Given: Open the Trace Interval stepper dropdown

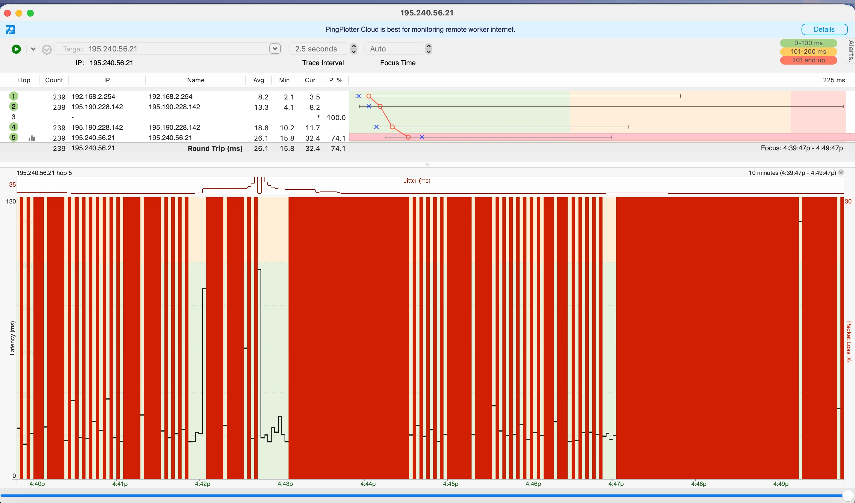Looking at the screenshot, I should click(353, 49).
